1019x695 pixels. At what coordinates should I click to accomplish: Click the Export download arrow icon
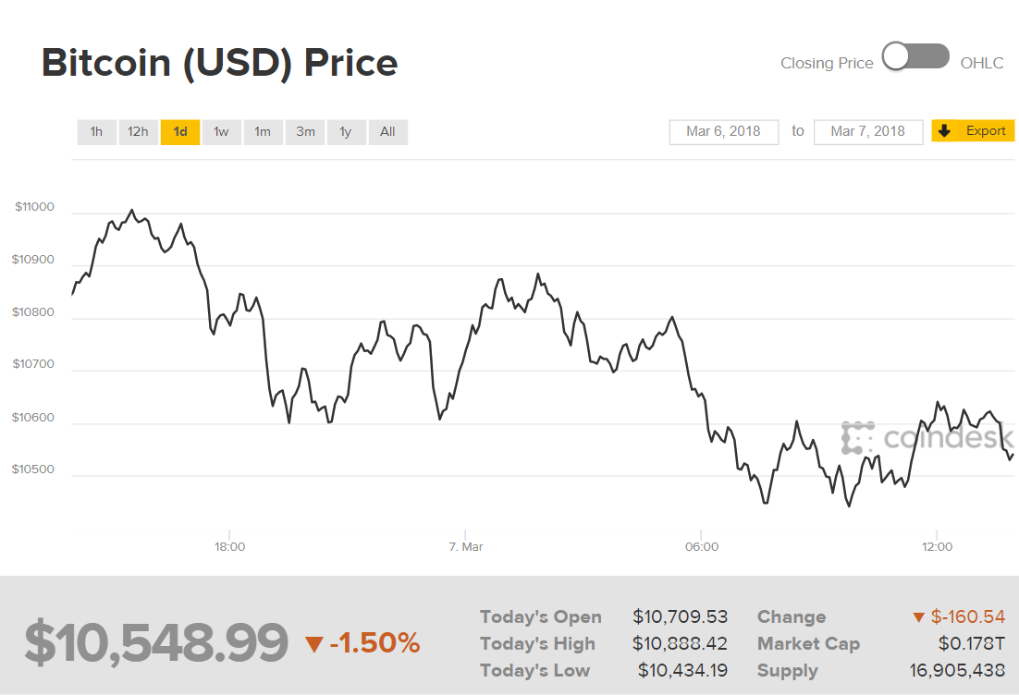944,131
